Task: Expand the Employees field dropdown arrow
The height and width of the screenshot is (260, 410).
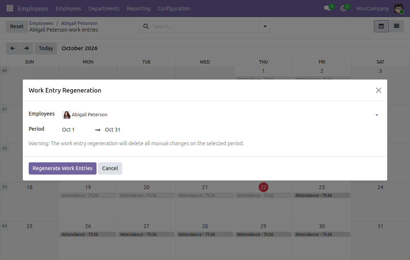Action: [x=377, y=115]
